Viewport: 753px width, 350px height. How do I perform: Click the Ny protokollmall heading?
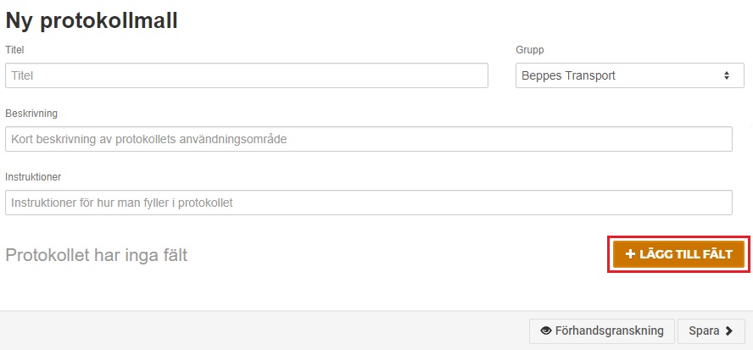tap(92, 21)
